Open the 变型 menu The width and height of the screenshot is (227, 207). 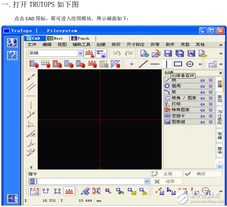(x=185, y=44)
